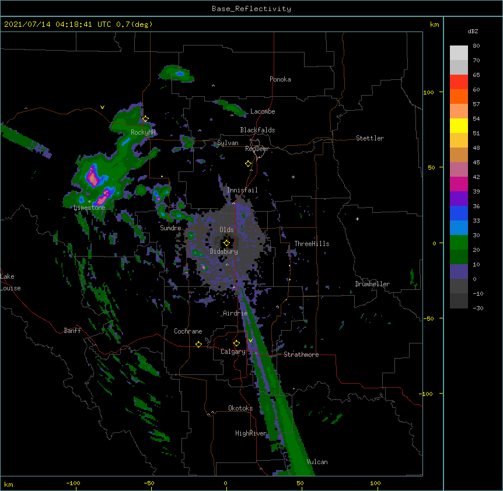Pick the red 60-65 dBZ legend swatch
The image size is (503, 491).
[x=459, y=82]
